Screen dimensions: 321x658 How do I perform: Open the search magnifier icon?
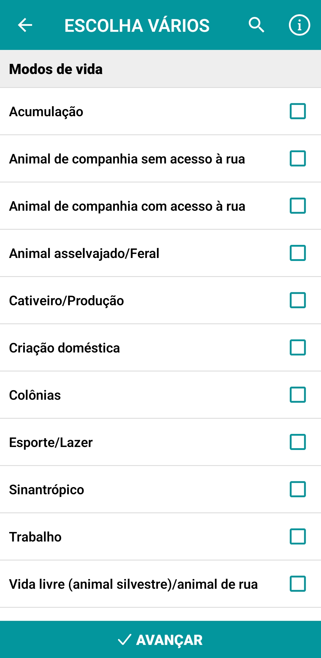pos(256,25)
